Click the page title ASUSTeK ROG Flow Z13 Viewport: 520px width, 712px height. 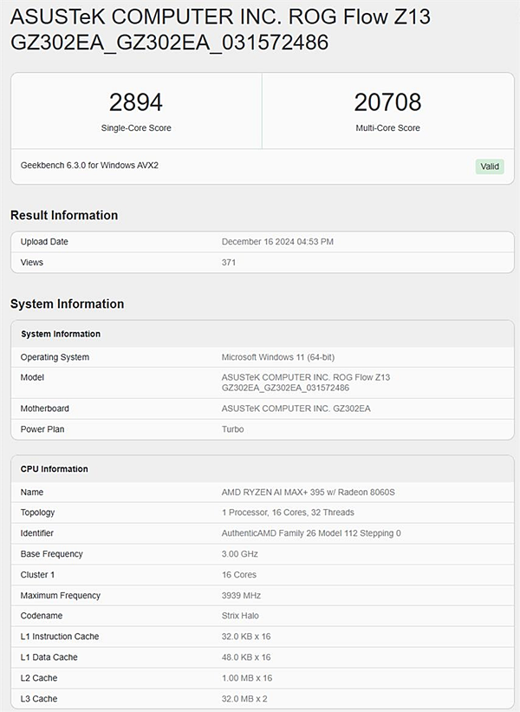[x=220, y=29]
